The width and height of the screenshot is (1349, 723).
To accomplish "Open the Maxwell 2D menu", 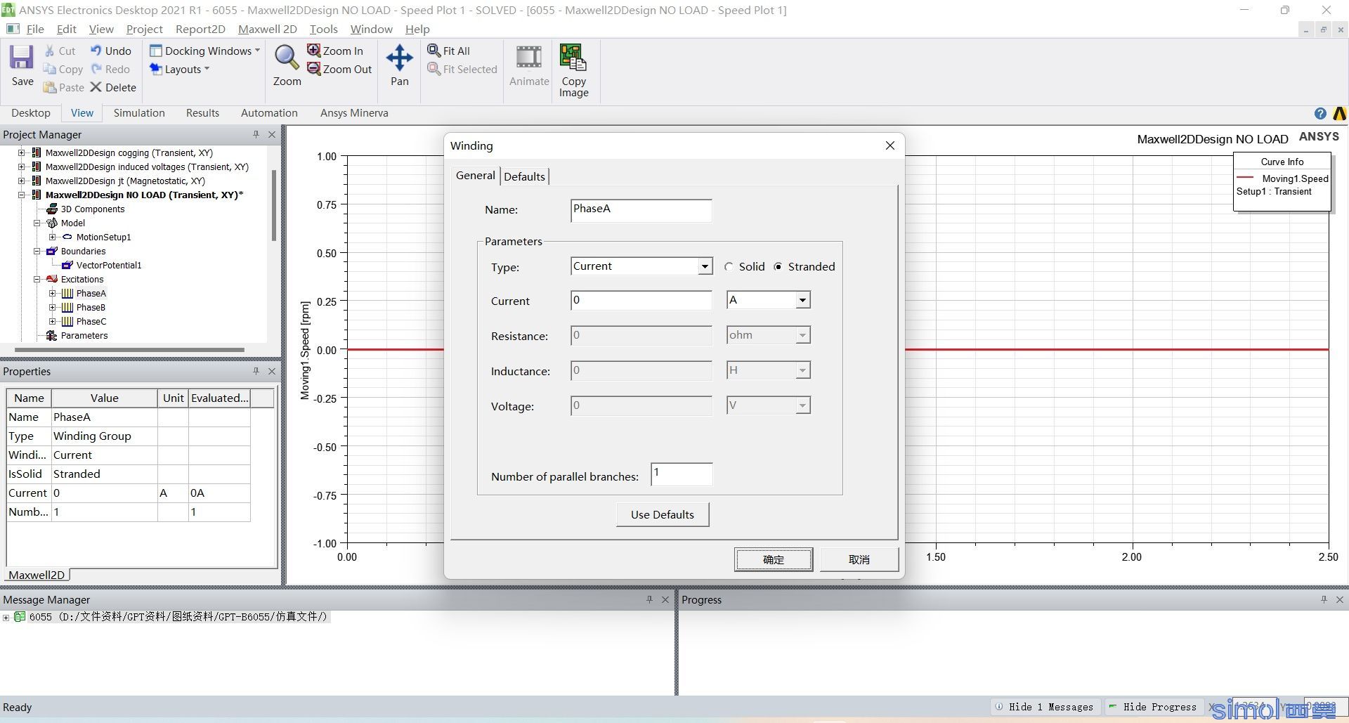I will pos(267,29).
